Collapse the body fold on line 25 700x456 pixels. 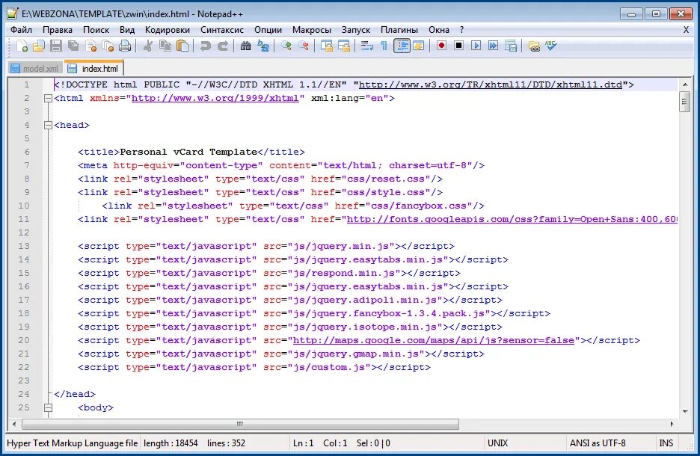pos(48,408)
